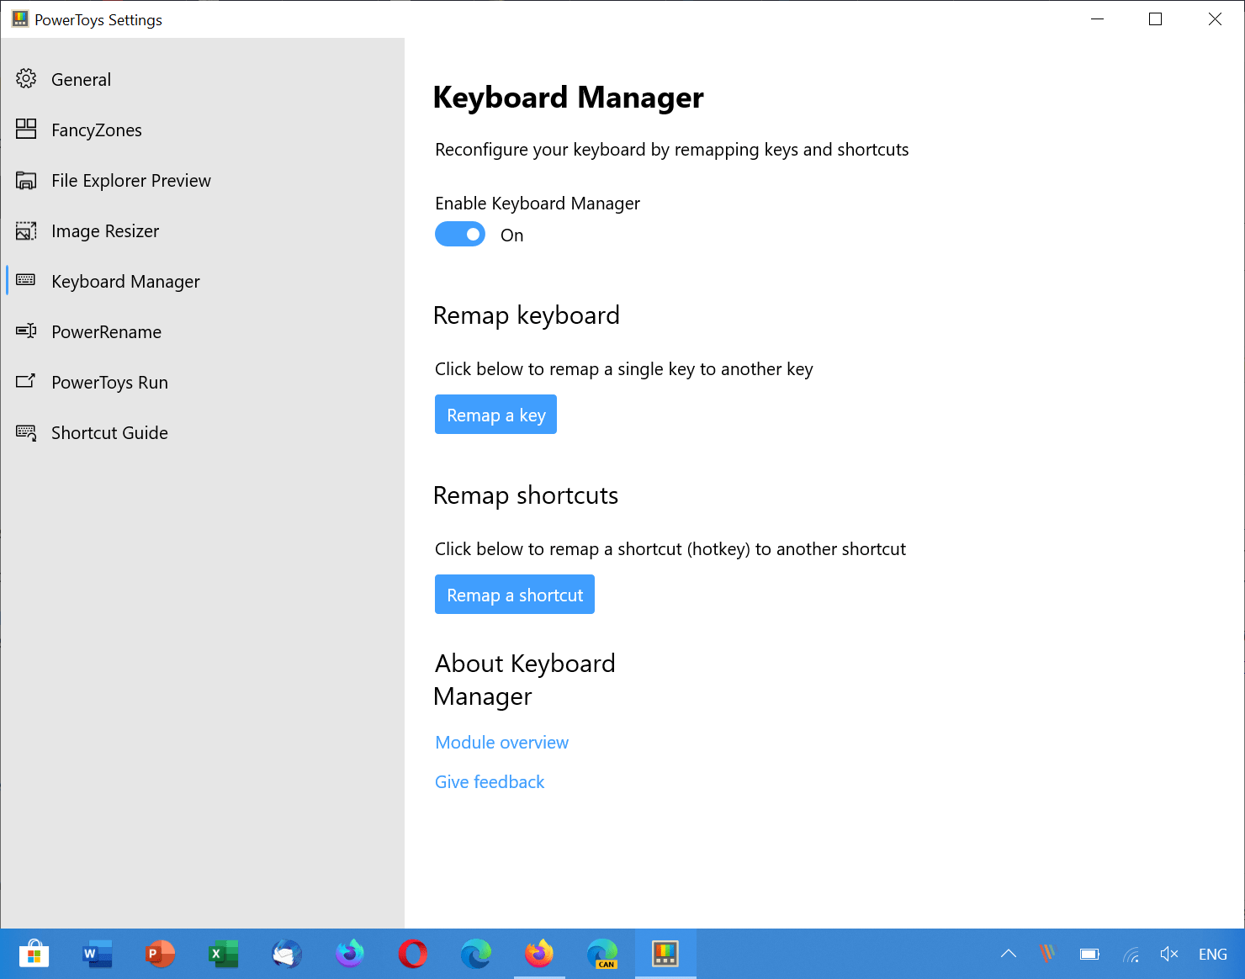Open the Shortcut Guide settings
Image resolution: width=1245 pixels, height=979 pixels.
[109, 432]
